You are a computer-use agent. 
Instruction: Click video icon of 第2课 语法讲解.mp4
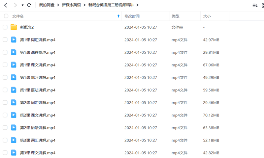click(14, 128)
